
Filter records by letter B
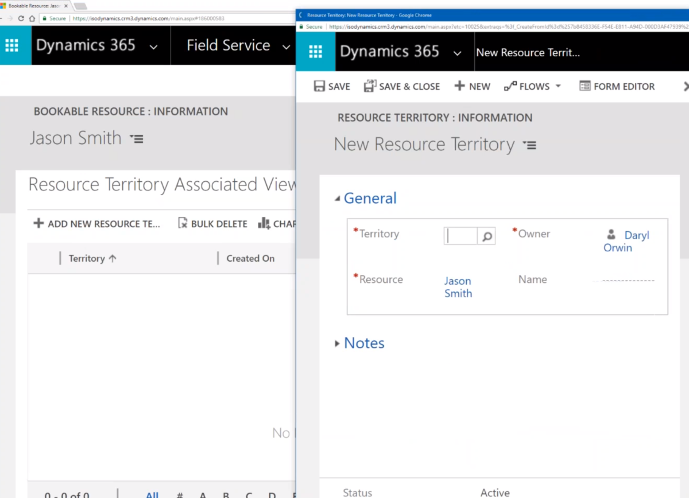pyautogui.click(x=226, y=495)
